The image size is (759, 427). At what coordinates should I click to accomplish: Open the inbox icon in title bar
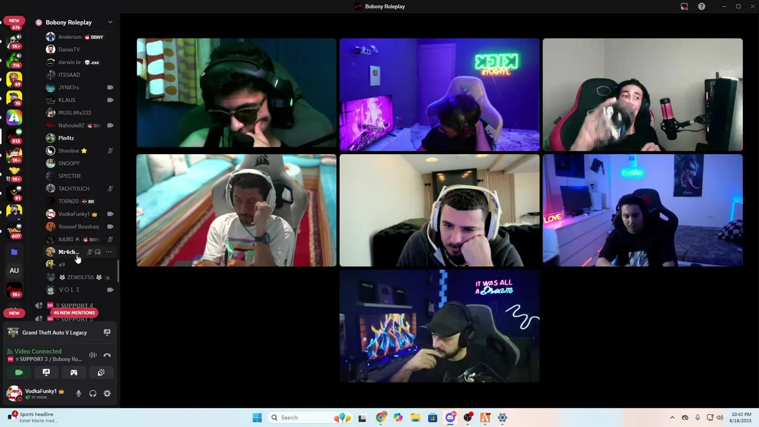684,7
